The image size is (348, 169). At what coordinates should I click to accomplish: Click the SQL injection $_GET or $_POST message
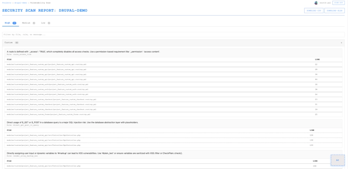pyautogui.click(x=72, y=122)
